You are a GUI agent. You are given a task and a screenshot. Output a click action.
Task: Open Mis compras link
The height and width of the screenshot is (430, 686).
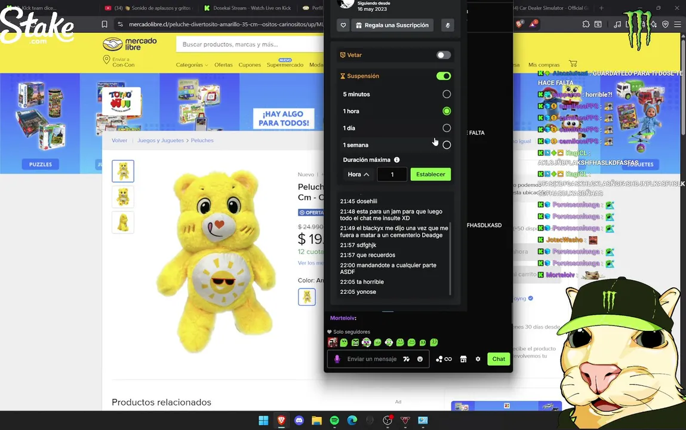(544, 64)
